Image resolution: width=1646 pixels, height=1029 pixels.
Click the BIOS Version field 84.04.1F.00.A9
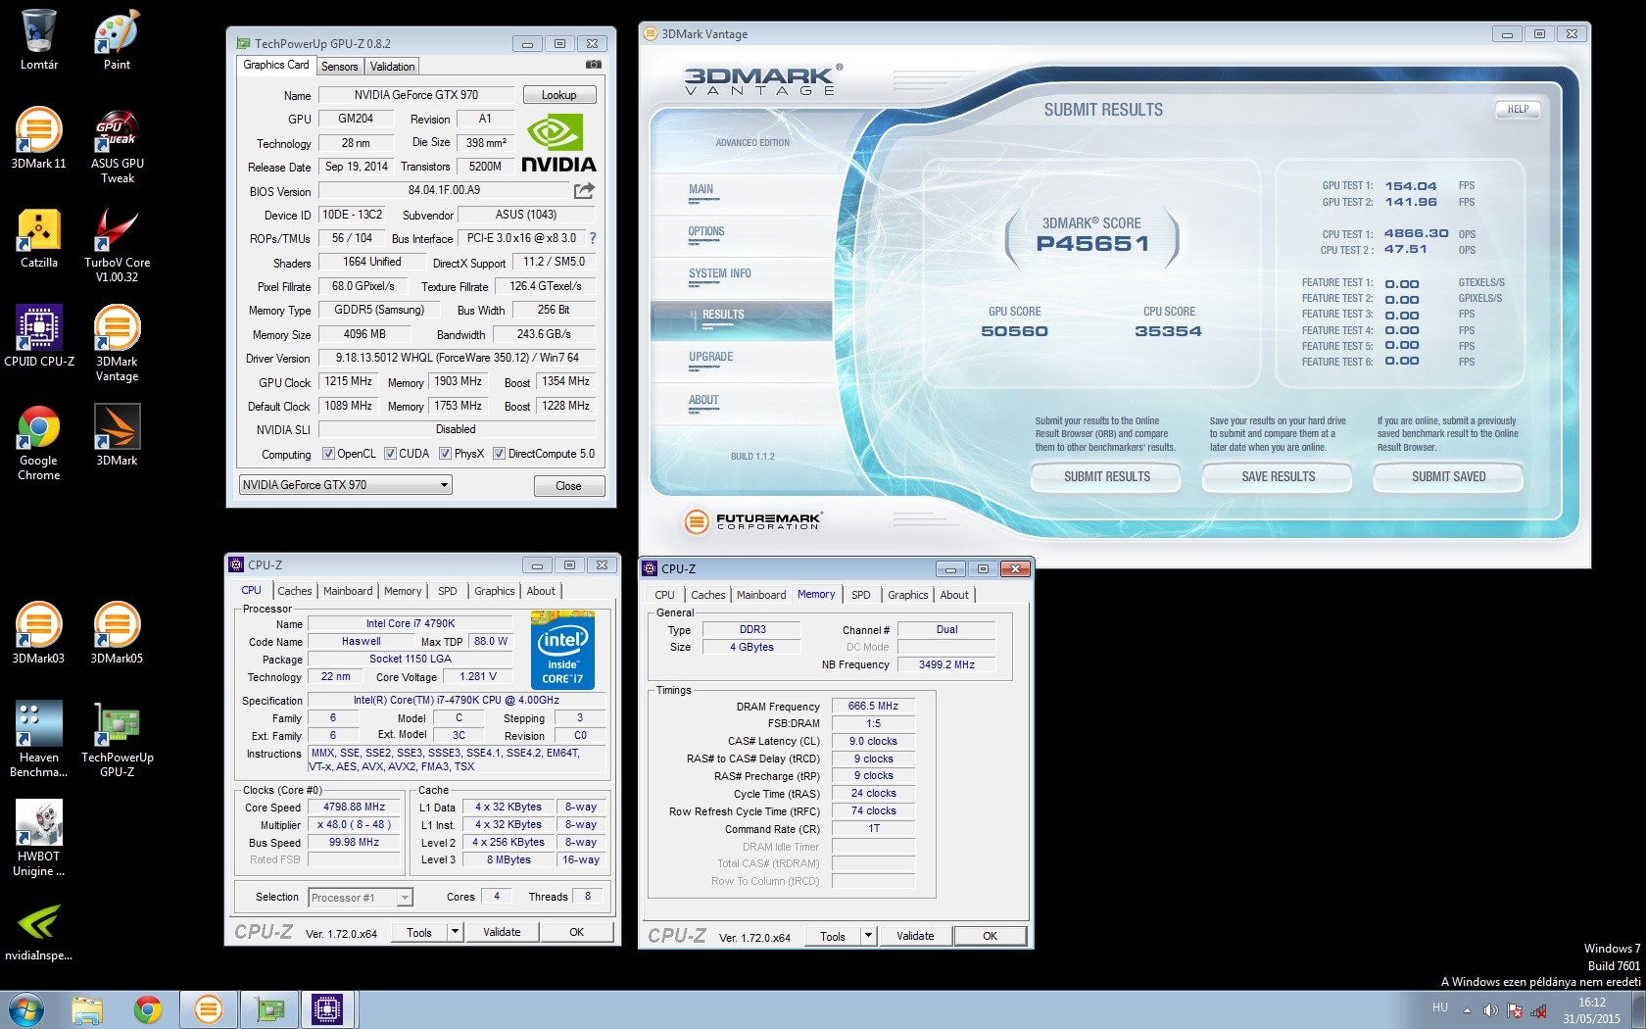coord(445,191)
